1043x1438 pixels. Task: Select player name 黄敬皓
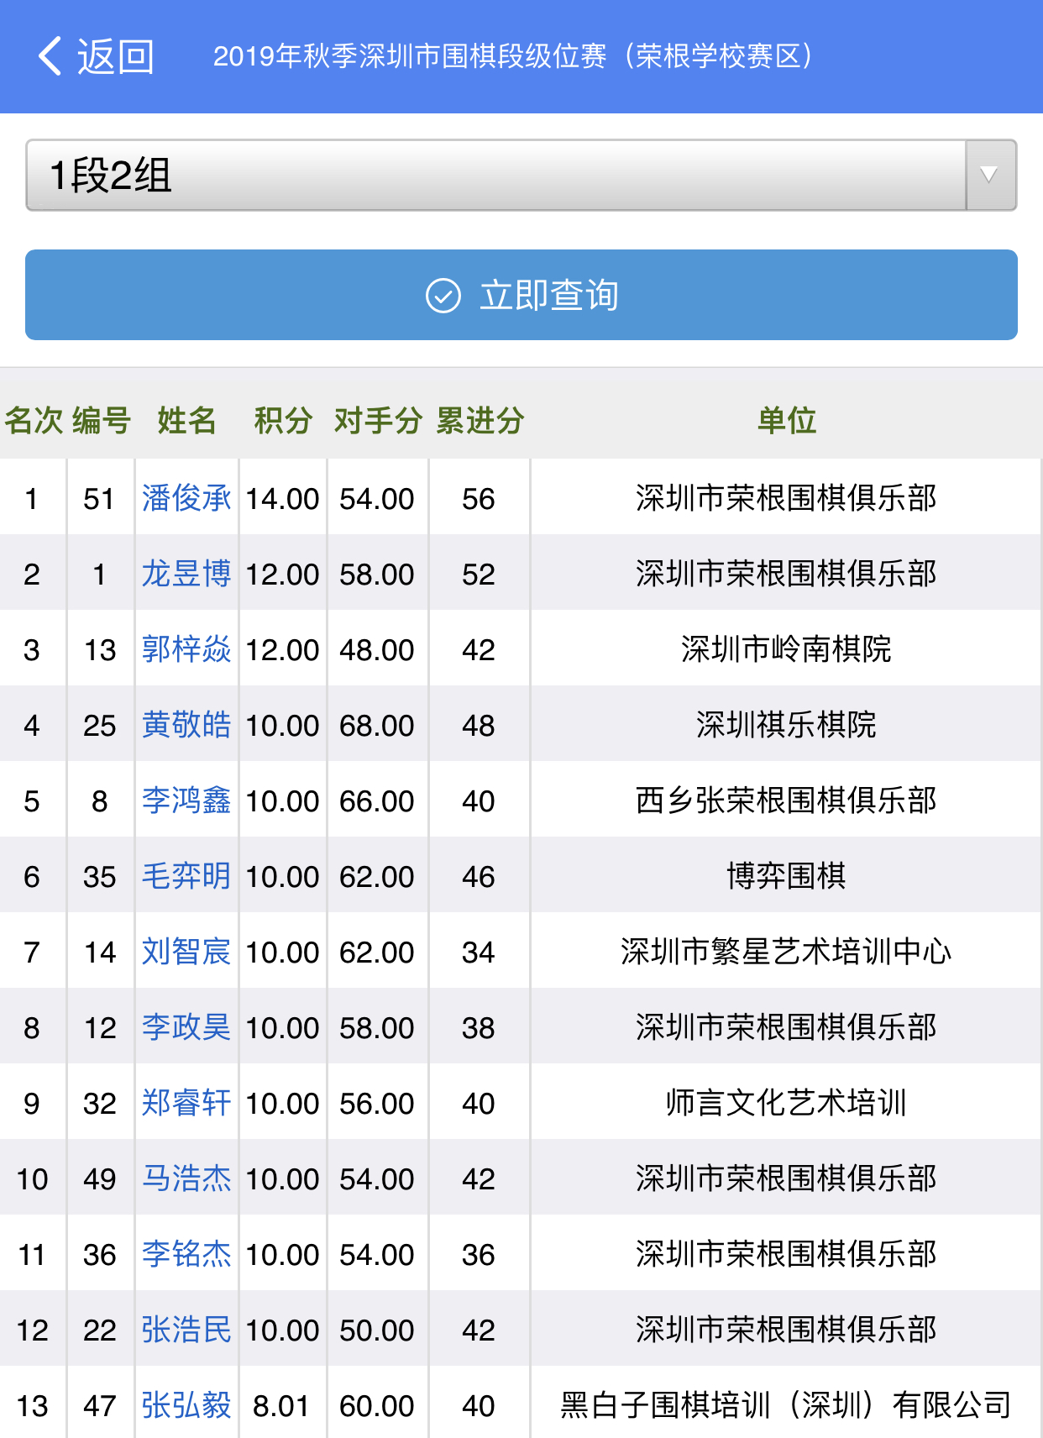186,725
